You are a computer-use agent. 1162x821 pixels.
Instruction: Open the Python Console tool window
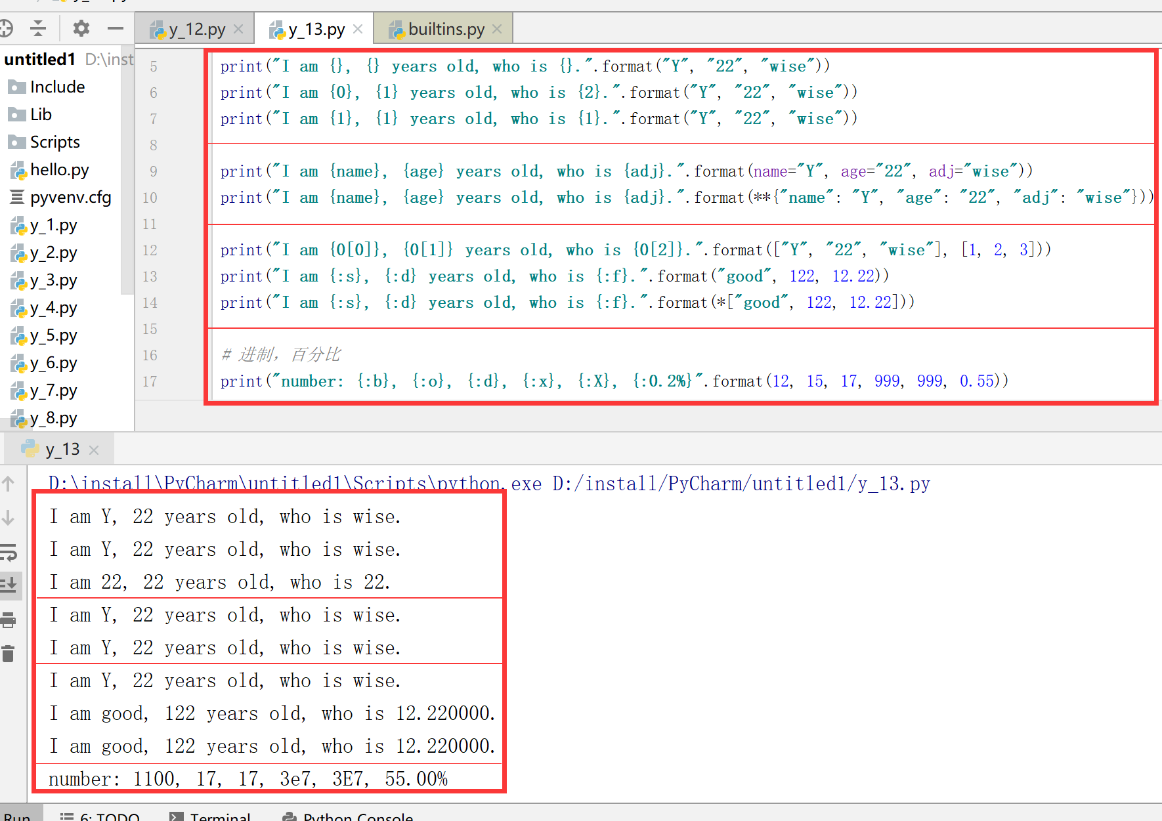(348, 816)
